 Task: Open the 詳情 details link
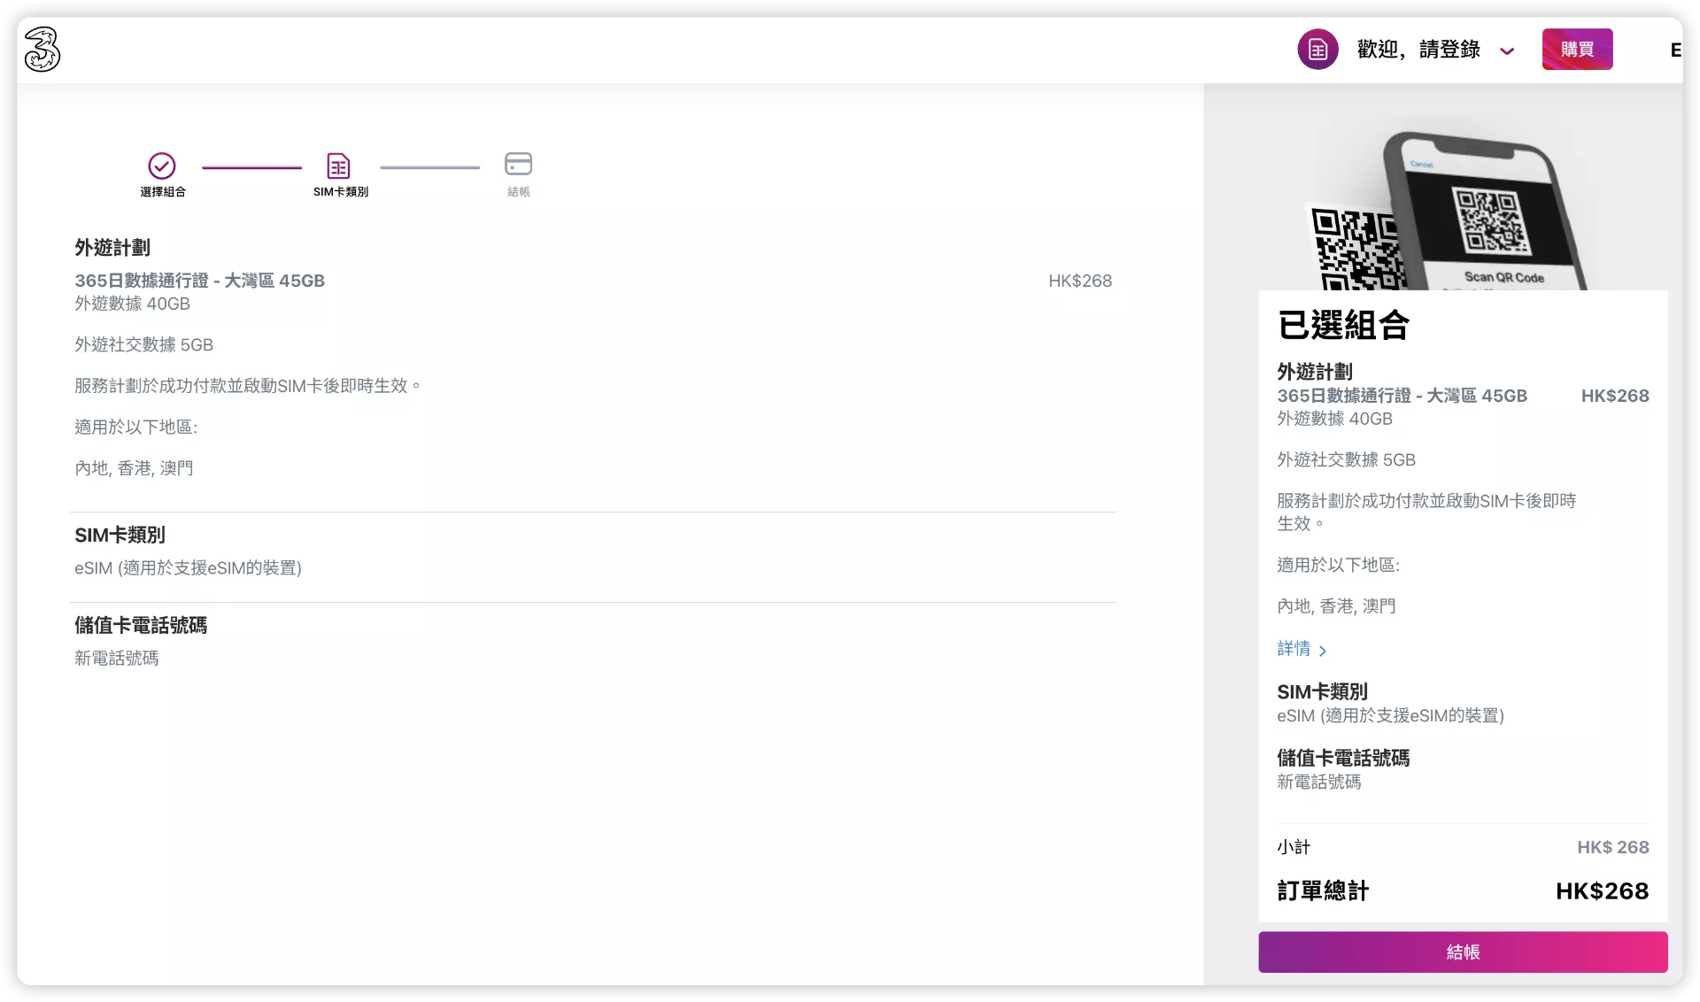(1294, 649)
